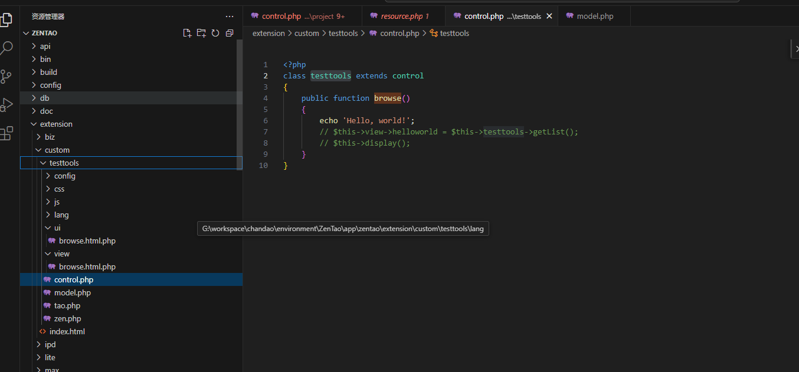The width and height of the screenshot is (799, 372).
Task: Expand config folder inside testtools
Action: coord(48,176)
